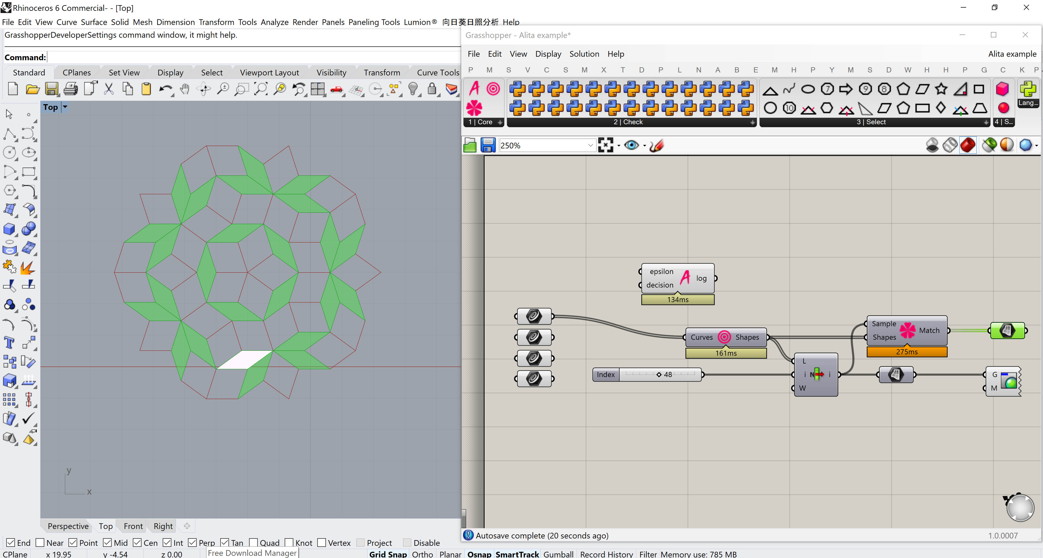Click the New file icon in Rhino toolbar
This screenshot has height=558, width=1043.
pos(13,88)
